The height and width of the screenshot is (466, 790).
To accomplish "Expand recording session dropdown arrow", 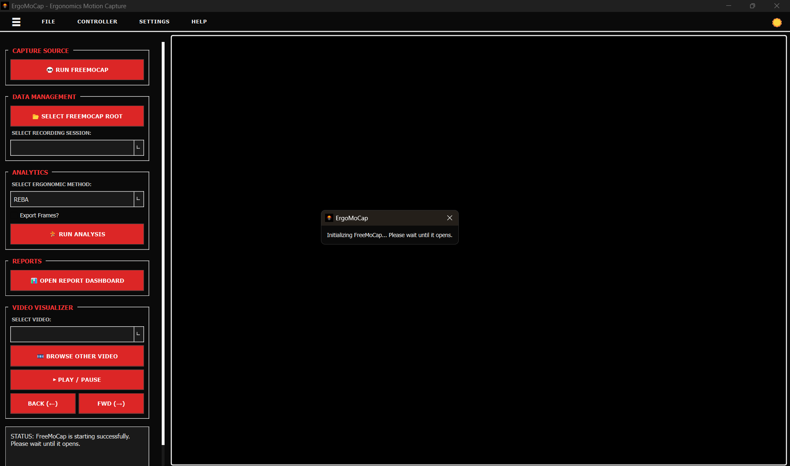I will tap(139, 148).
